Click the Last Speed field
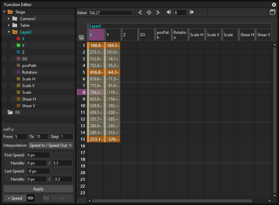Screen dimensions: 279x205 [38, 171]
